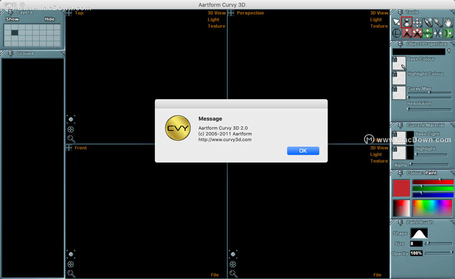Click frame-object icon in Front view
The image size is (455, 279).
(x=71, y=254)
